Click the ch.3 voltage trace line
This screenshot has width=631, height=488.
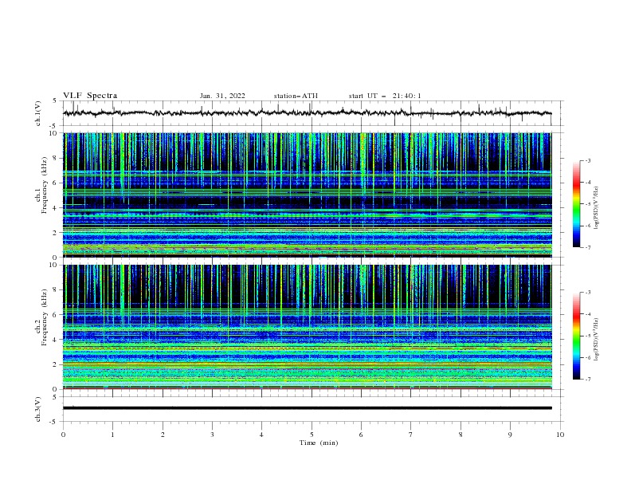pos(308,408)
